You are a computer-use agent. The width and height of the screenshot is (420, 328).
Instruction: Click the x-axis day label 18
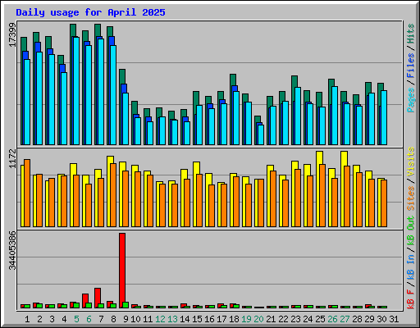[x=234, y=319]
